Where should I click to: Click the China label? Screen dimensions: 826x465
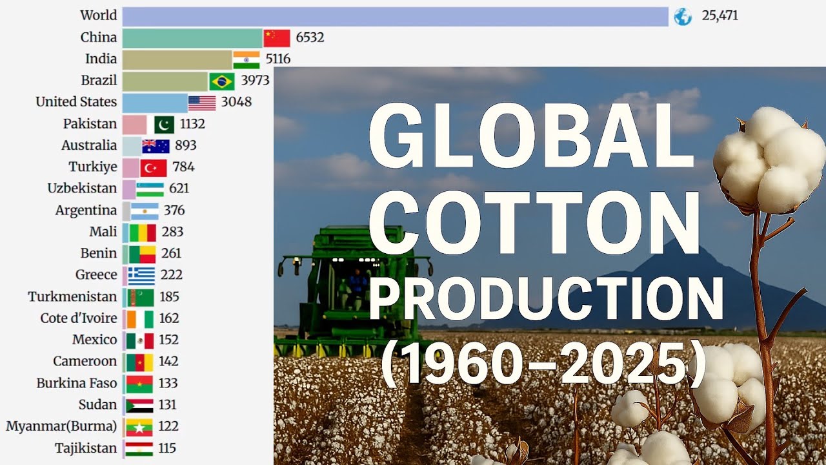99,37
